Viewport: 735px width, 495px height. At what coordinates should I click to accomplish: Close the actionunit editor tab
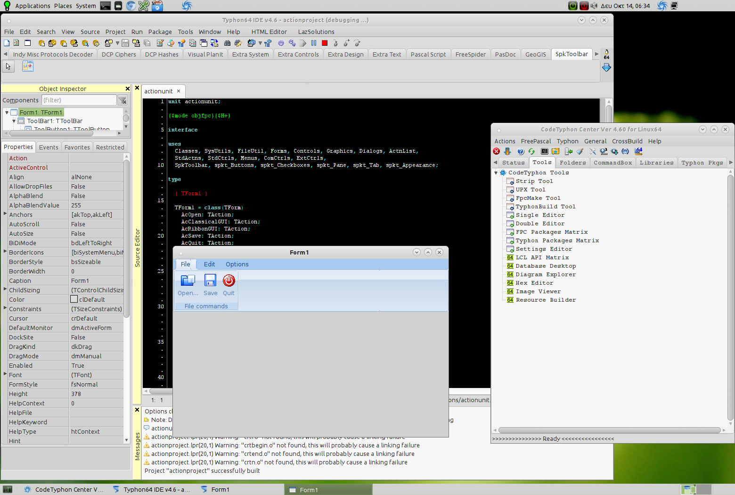(179, 91)
